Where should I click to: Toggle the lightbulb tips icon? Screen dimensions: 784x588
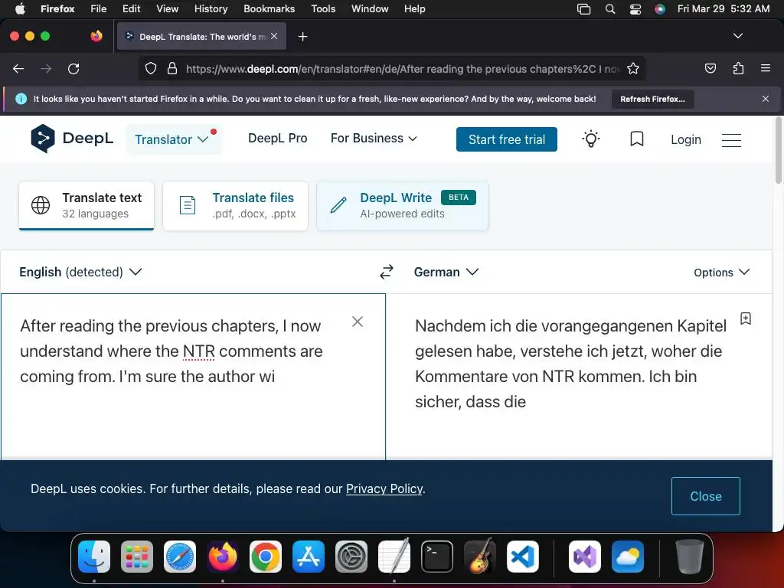tap(590, 139)
